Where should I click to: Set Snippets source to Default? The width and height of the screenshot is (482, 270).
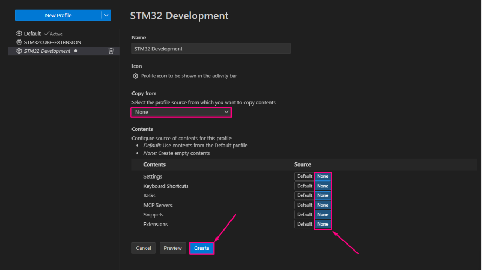pyautogui.click(x=304, y=214)
